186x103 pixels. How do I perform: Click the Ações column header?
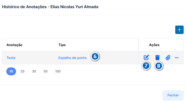coord(154,45)
